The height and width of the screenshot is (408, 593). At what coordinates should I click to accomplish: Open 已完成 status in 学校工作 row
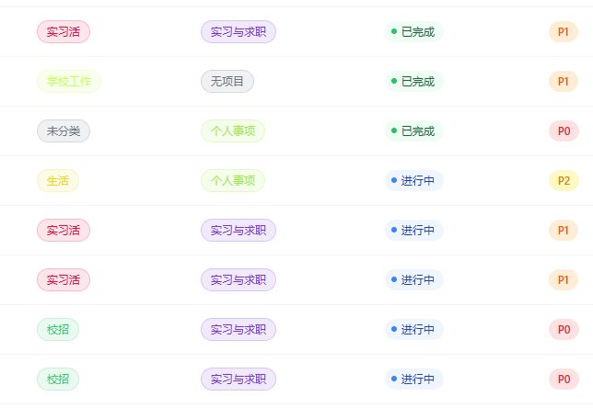(x=413, y=81)
